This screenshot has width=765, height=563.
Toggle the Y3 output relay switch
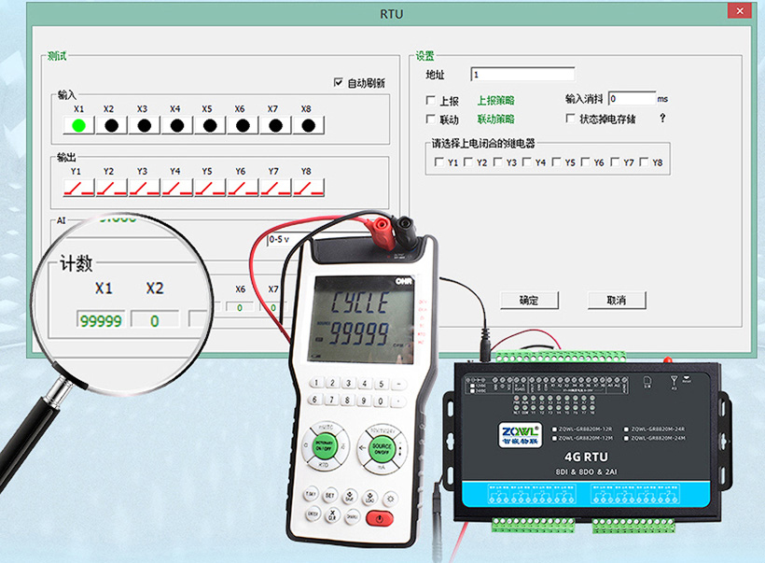(x=143, y=187)
